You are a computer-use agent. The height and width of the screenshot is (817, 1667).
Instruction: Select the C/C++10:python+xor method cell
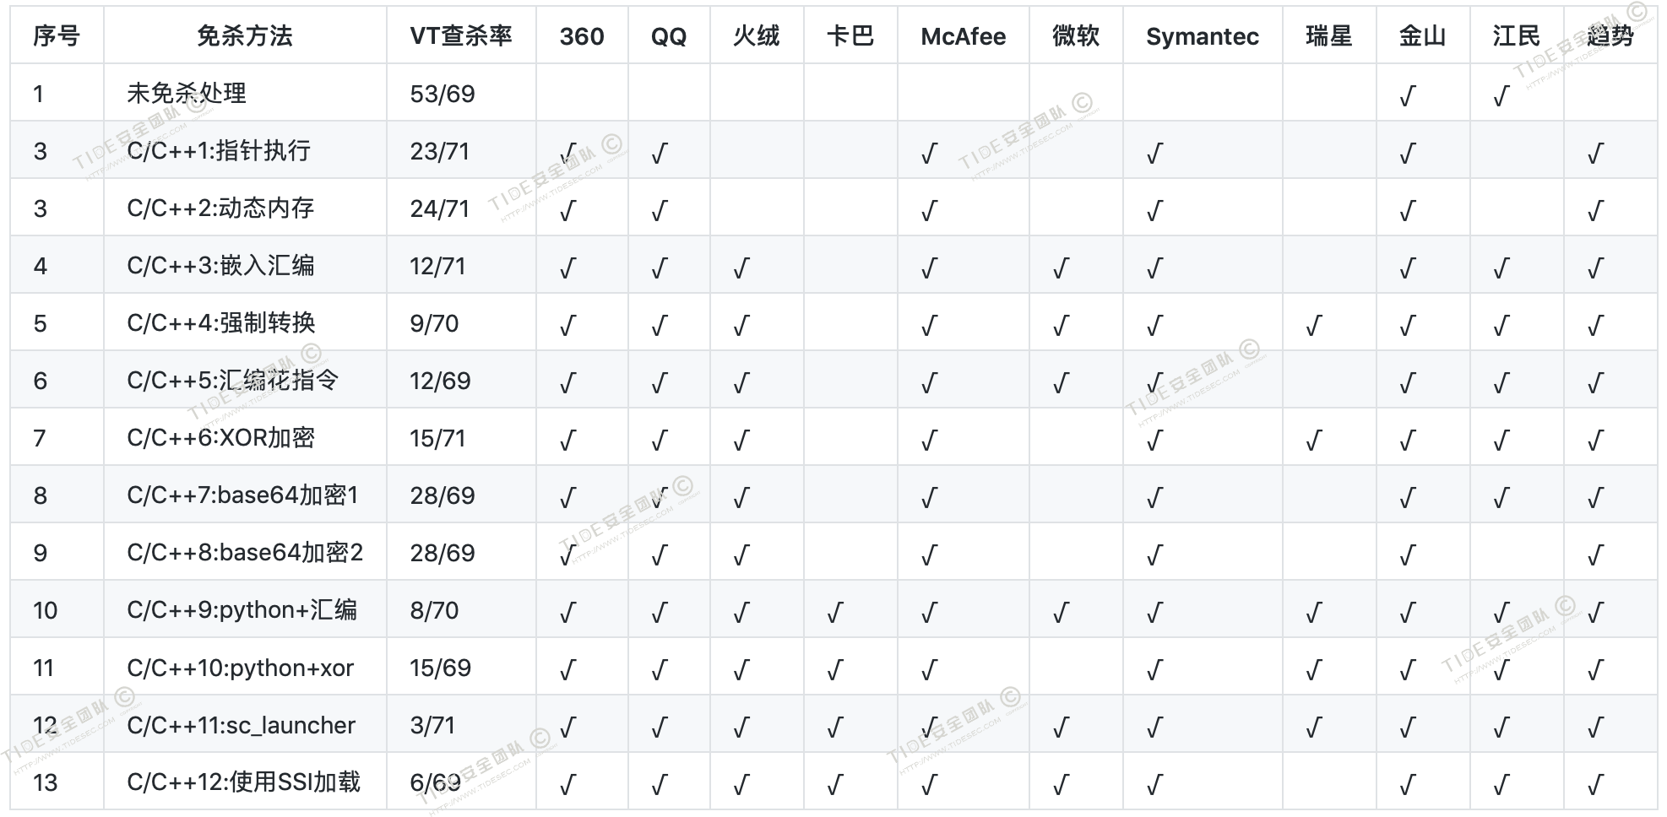(x=241, y=668)
